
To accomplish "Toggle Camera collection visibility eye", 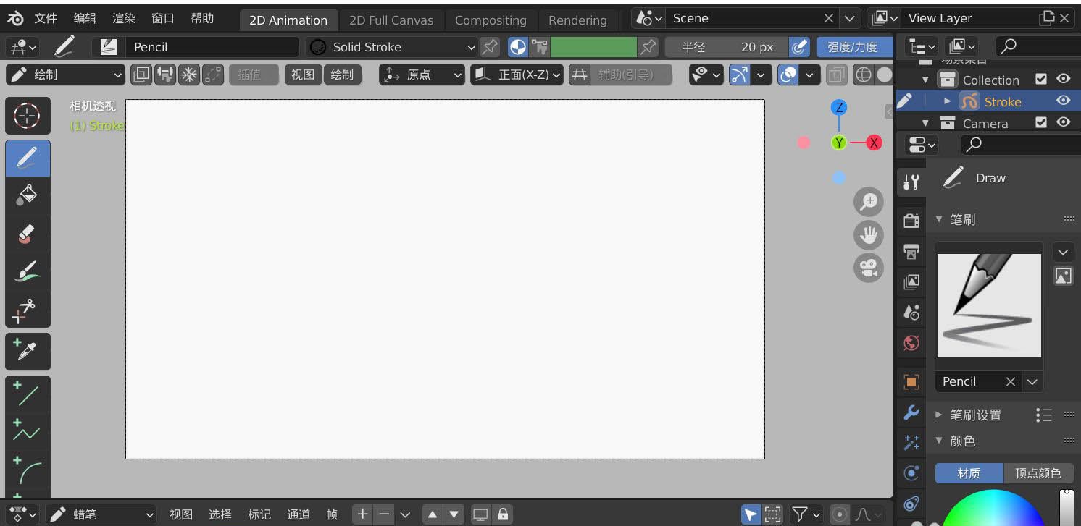I will pos(1063,123).
